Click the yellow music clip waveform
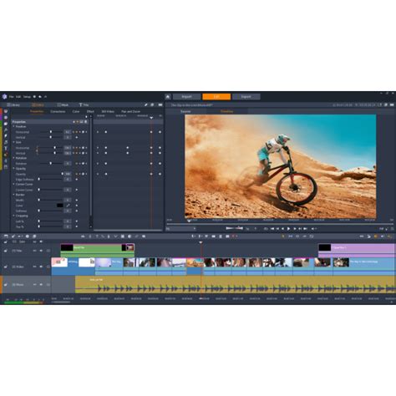Screen dimensions: 396x396 236,285
